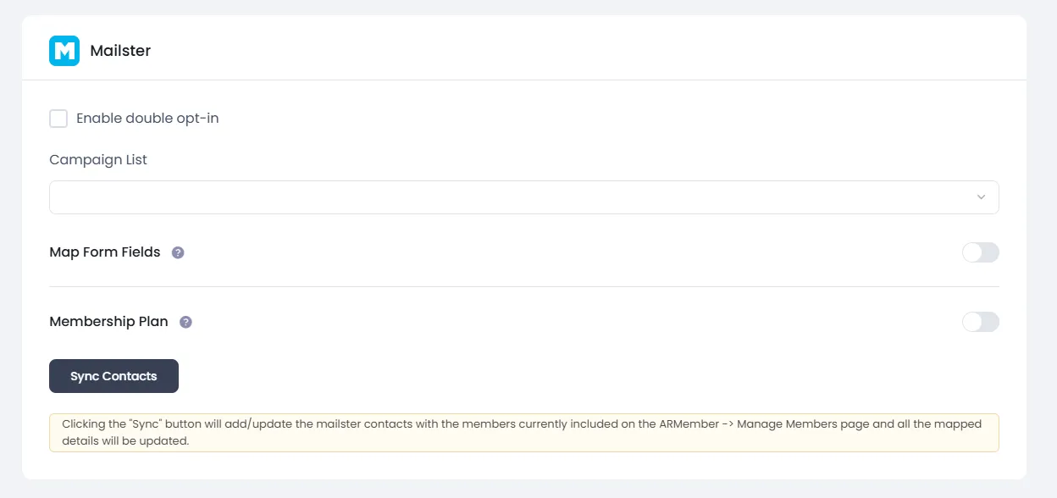1057x498 pixels.
Task: Click inside the empty Campaign List field
Action: tap(508, 196)
